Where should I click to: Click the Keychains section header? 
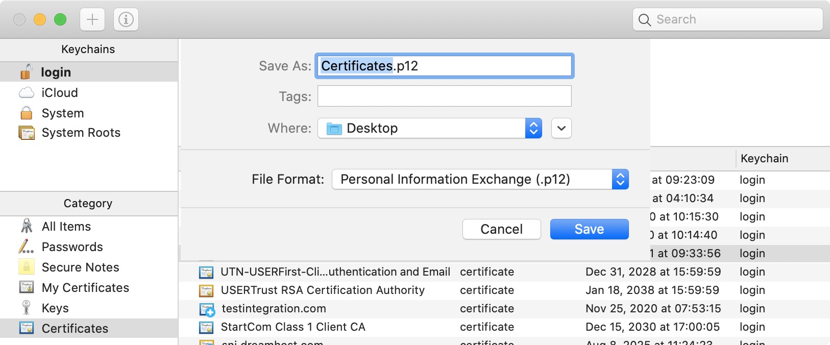pyautogui.click(x=89, y=50)
